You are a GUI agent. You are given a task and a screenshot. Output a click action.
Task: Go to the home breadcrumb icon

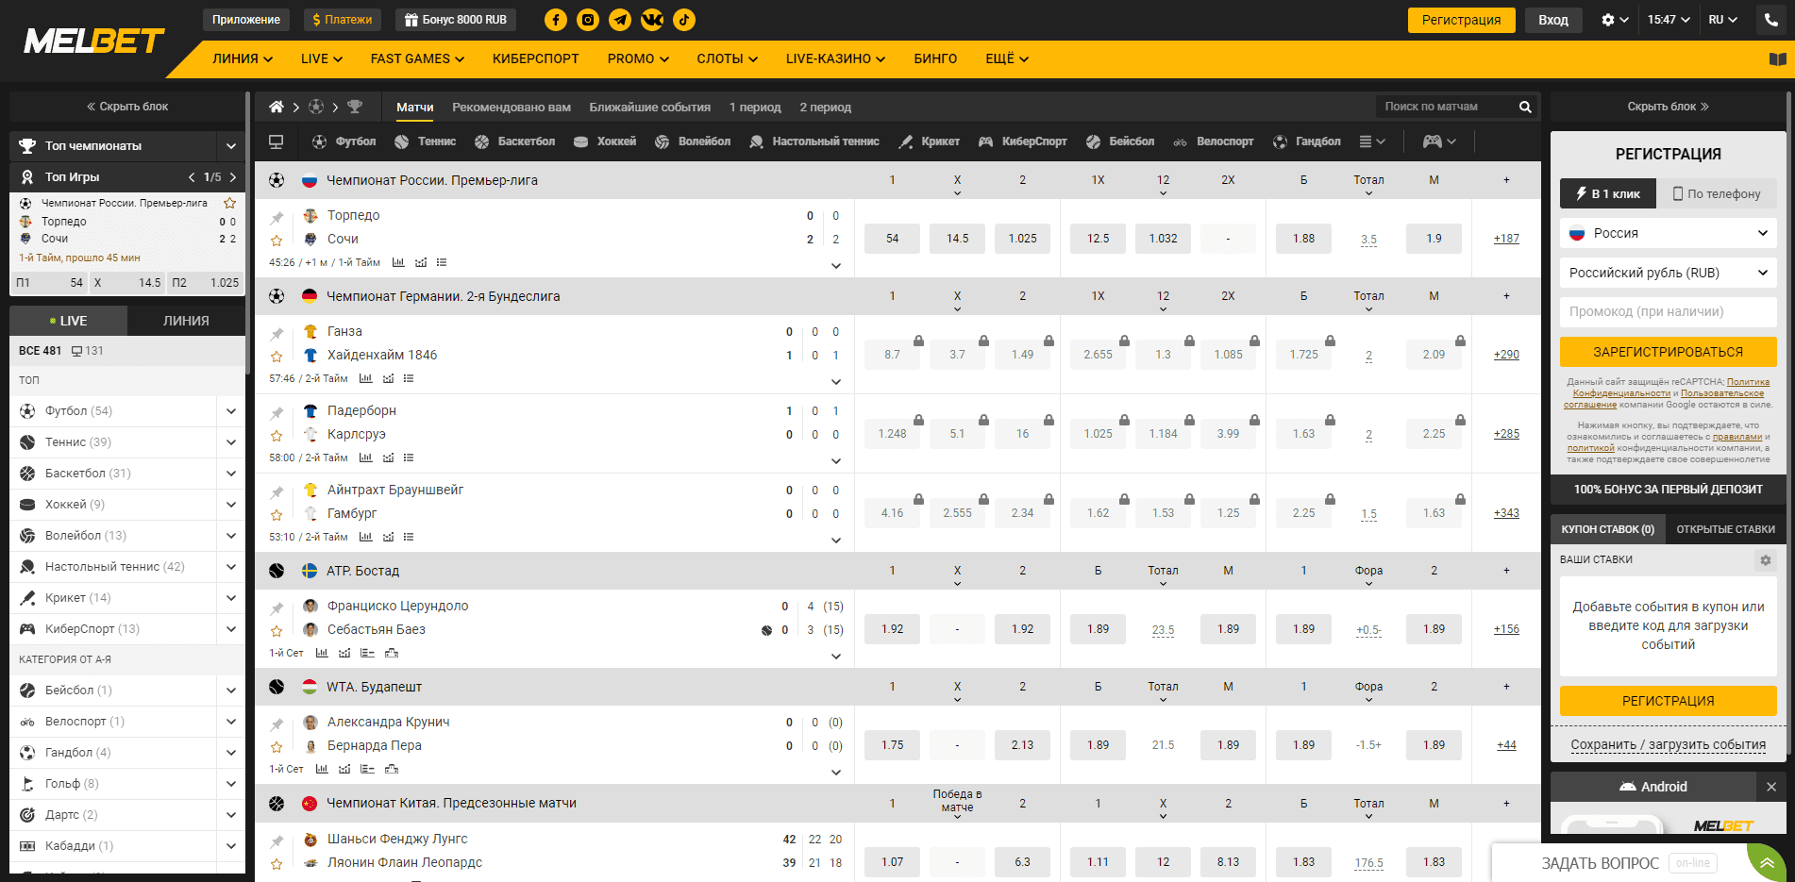[277, 107]
